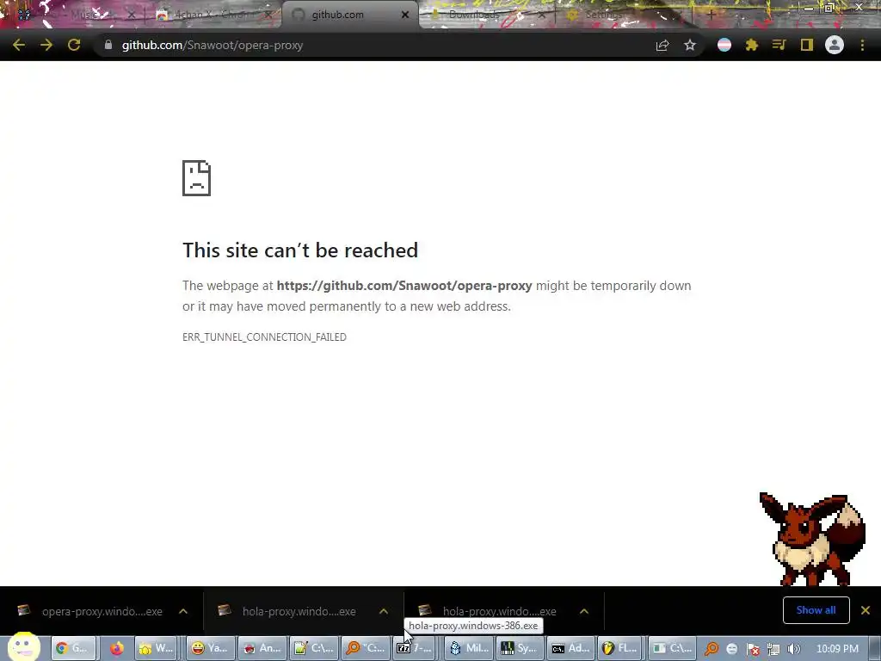The height and width of the screenshot is (661, 881).
Task: Close the downloads bar
Action: 866,610
